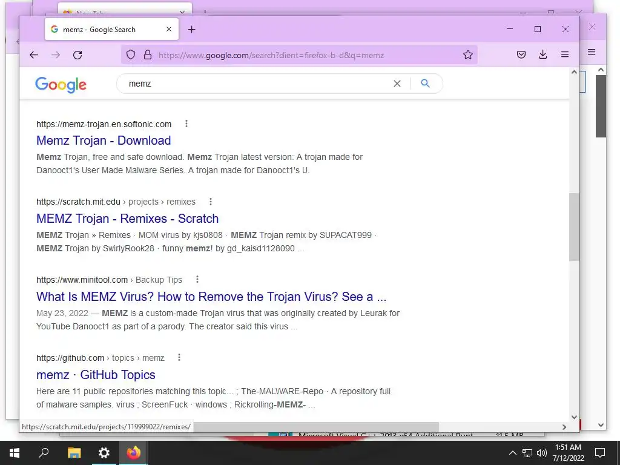Open the shield tracking protection icon
620x465 pixels.
[131, 54]
